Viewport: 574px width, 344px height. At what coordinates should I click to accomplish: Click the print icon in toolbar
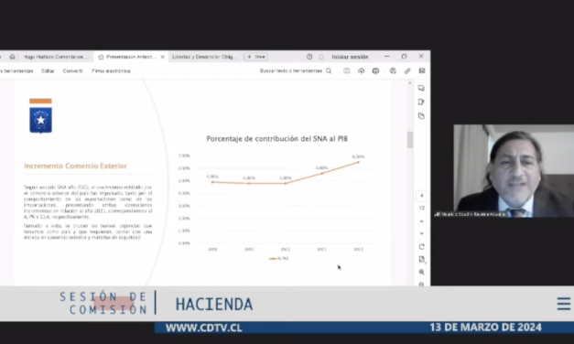pyautogui.click(x=375, y=71)
